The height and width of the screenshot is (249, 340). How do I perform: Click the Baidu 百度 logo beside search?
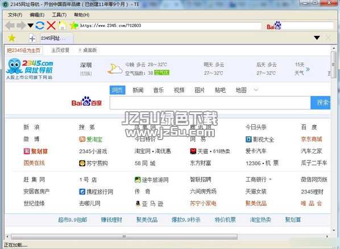[x=86, y=101]
